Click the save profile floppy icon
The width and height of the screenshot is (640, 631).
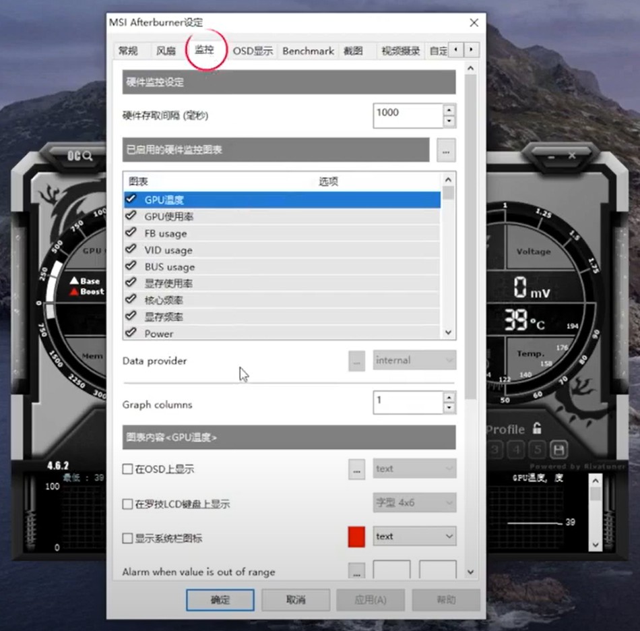coord(558,449)
